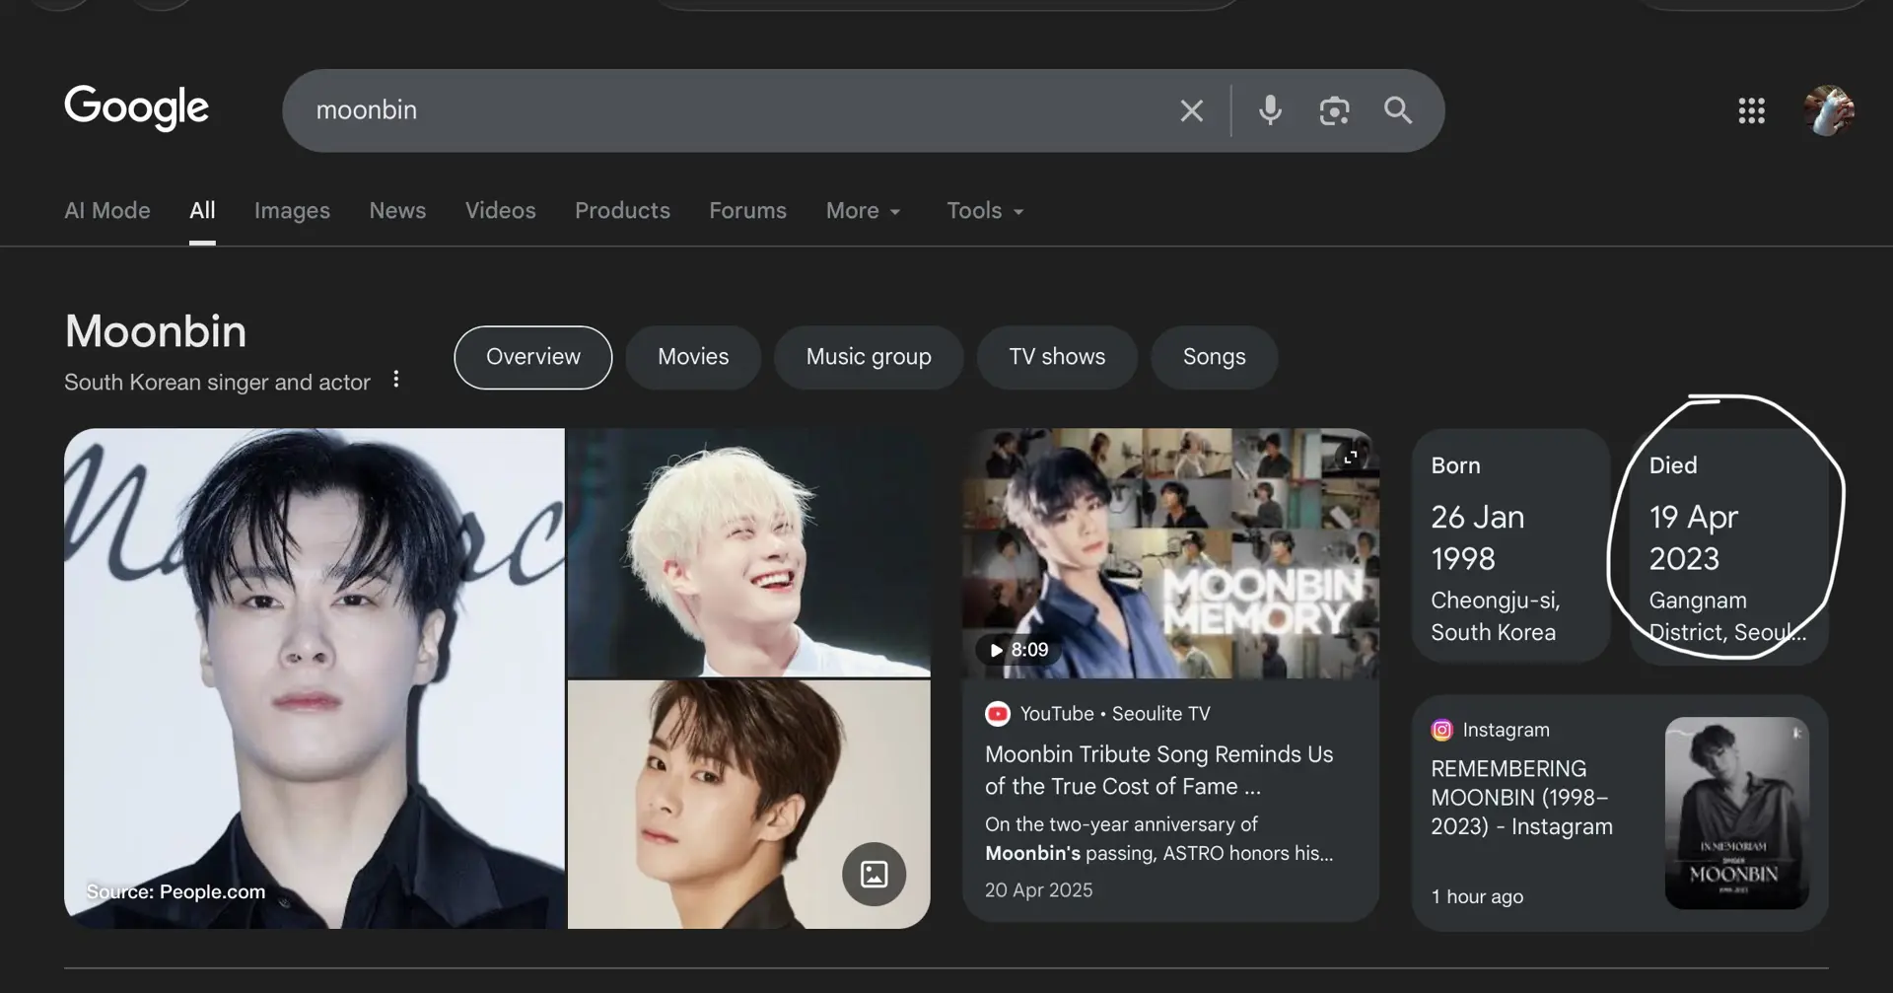This screenshot has height=993, width=1893.
Task: Click the Source: People.com caption
Action: [x=175, y=891]
